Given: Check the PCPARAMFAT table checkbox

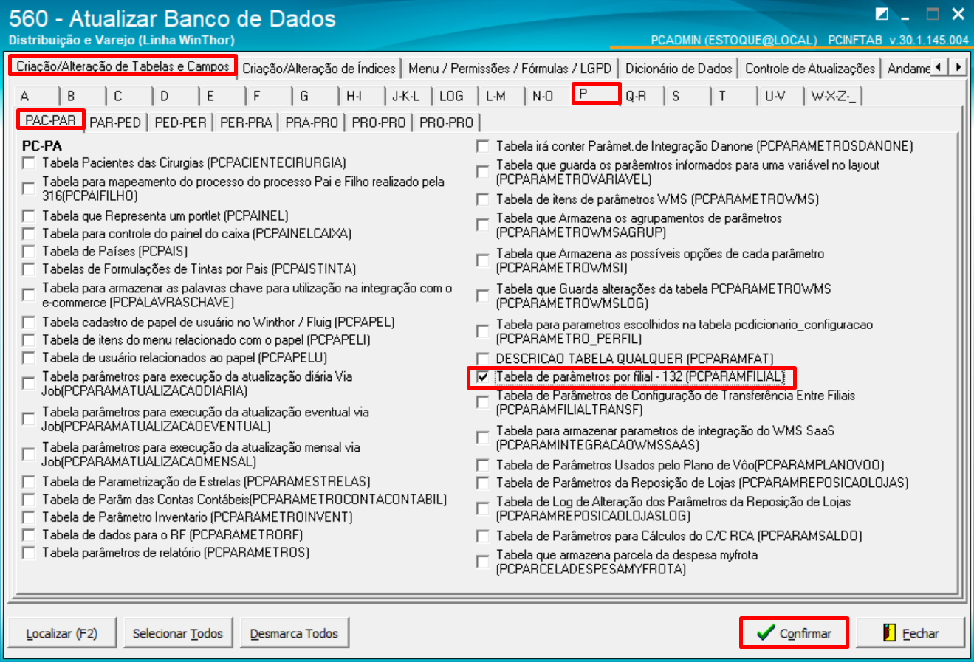Looking at the screenshot, I should pos(482,359).
